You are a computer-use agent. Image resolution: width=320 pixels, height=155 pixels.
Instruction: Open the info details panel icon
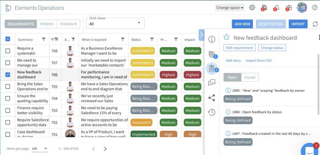click(212, 39)
